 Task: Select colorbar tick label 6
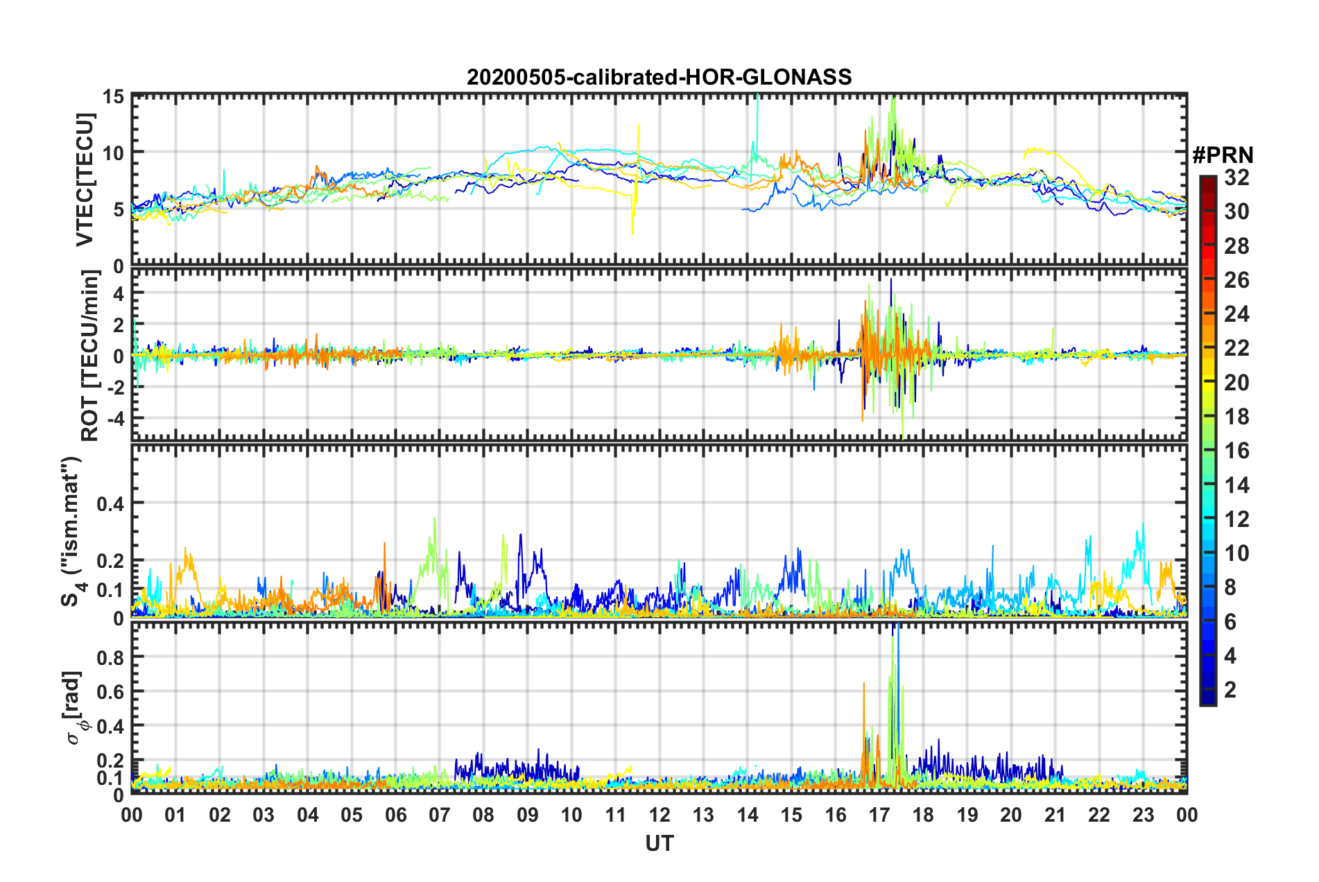[x=1230, y=621]
